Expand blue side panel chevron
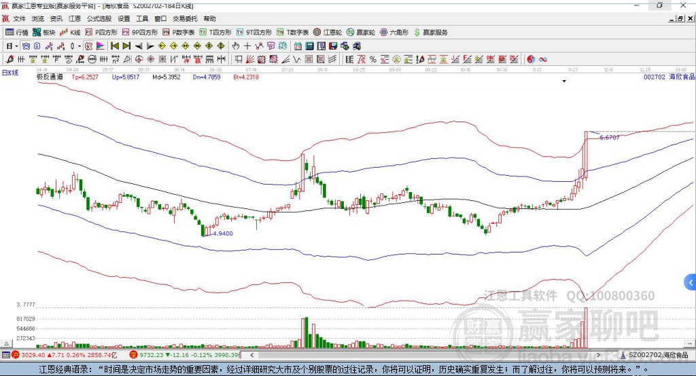 pos(691,282)
